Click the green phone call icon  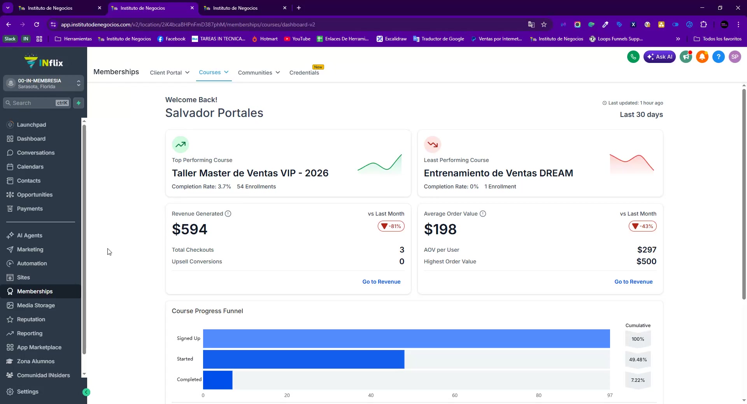coord(633,57)
